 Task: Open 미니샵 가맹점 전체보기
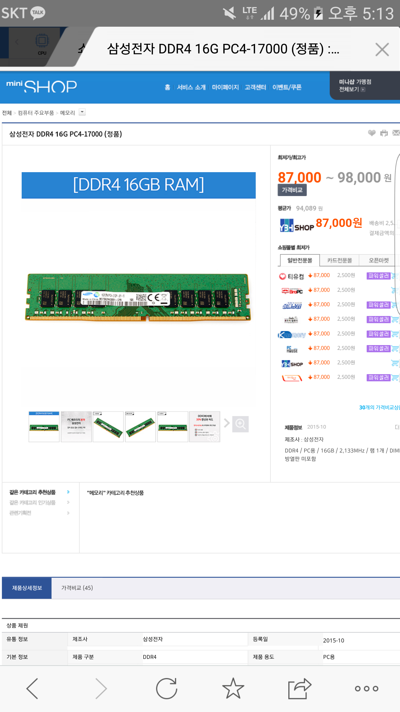[x=355, y=85]
